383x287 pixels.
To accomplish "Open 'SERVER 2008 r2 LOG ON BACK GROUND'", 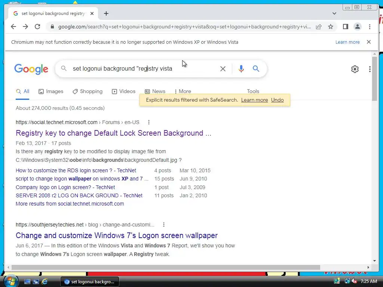I will [79, 195].
